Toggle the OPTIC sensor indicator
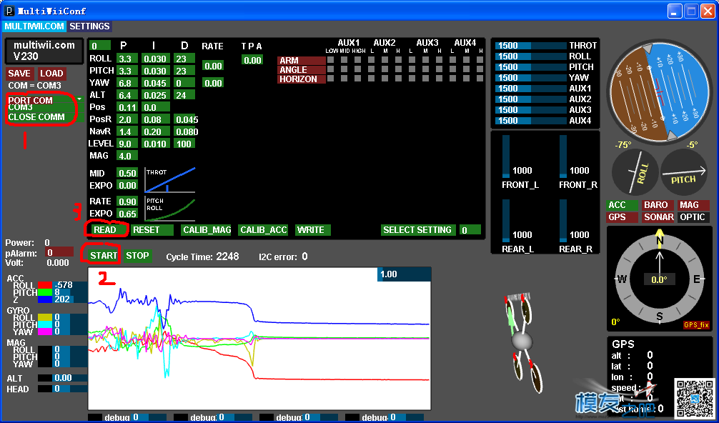This screenshot has width=719, height=423. coord(693,217)
